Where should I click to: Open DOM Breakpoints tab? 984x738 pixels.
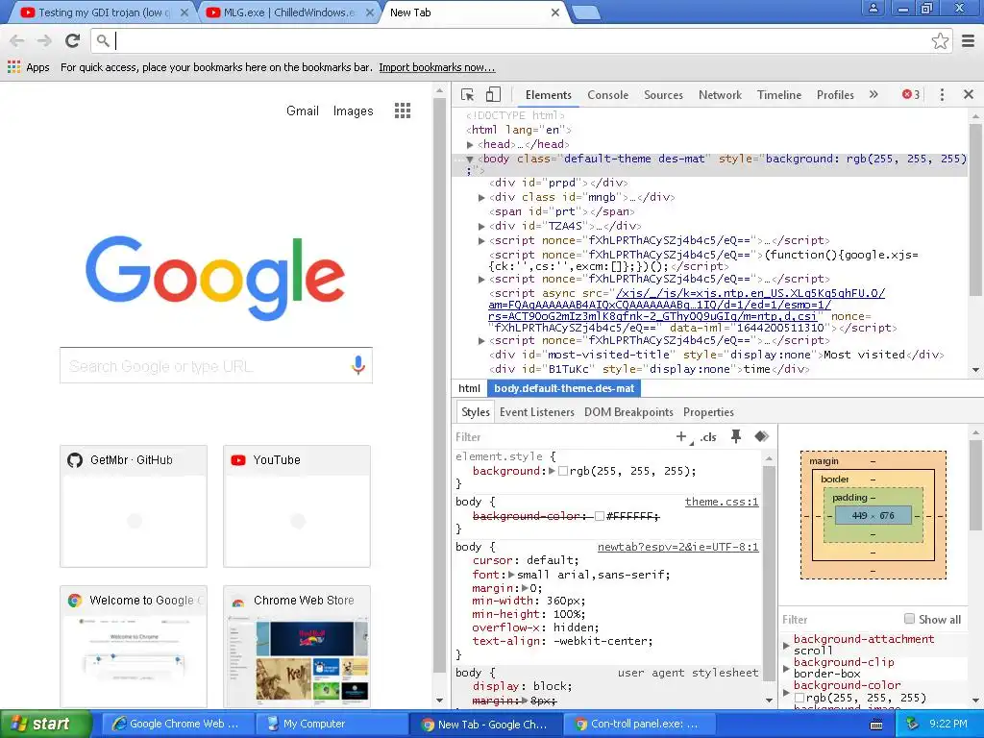[628, 412]
